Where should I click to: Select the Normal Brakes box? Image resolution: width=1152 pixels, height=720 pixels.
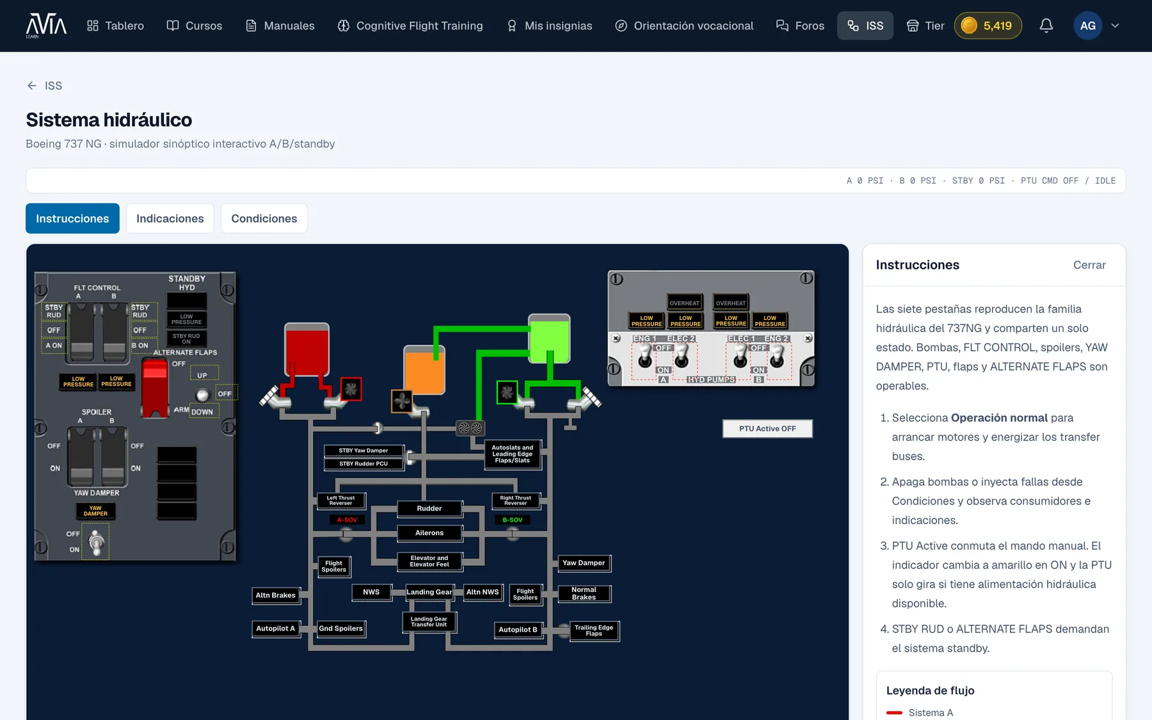click(584, 594)
